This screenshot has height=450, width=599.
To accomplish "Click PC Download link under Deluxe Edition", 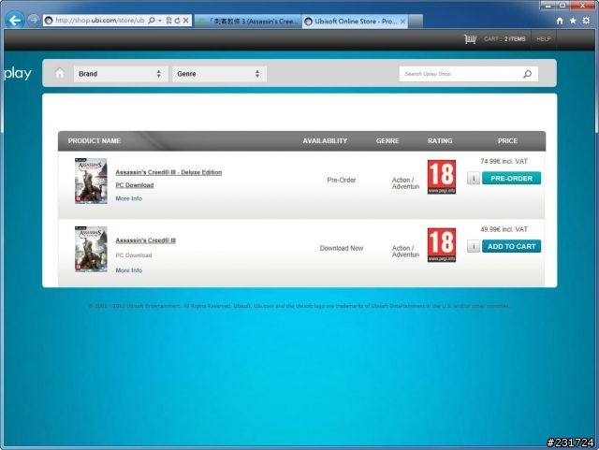I will 135,185.
